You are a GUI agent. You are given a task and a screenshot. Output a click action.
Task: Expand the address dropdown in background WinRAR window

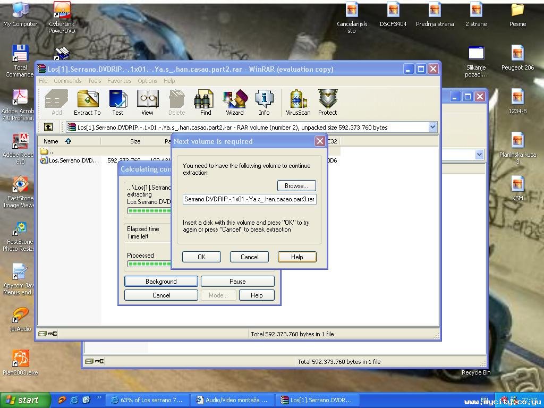pos(479,155)
